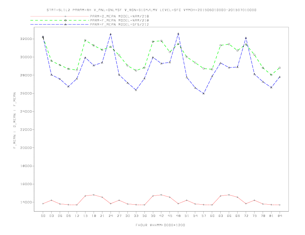Click the 57 forecast hour tick label

[204, 216]
